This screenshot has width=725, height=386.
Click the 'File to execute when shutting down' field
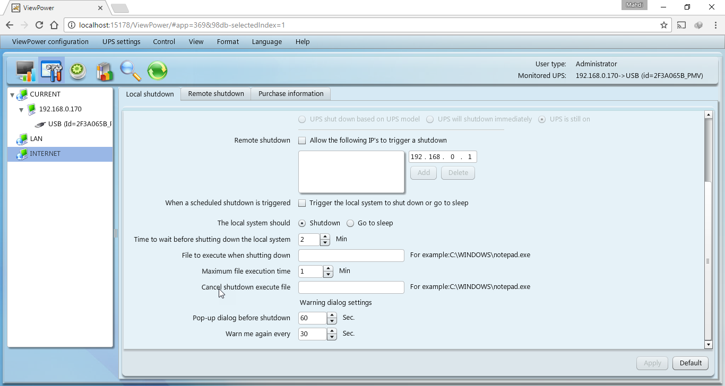tap(351, 256)
